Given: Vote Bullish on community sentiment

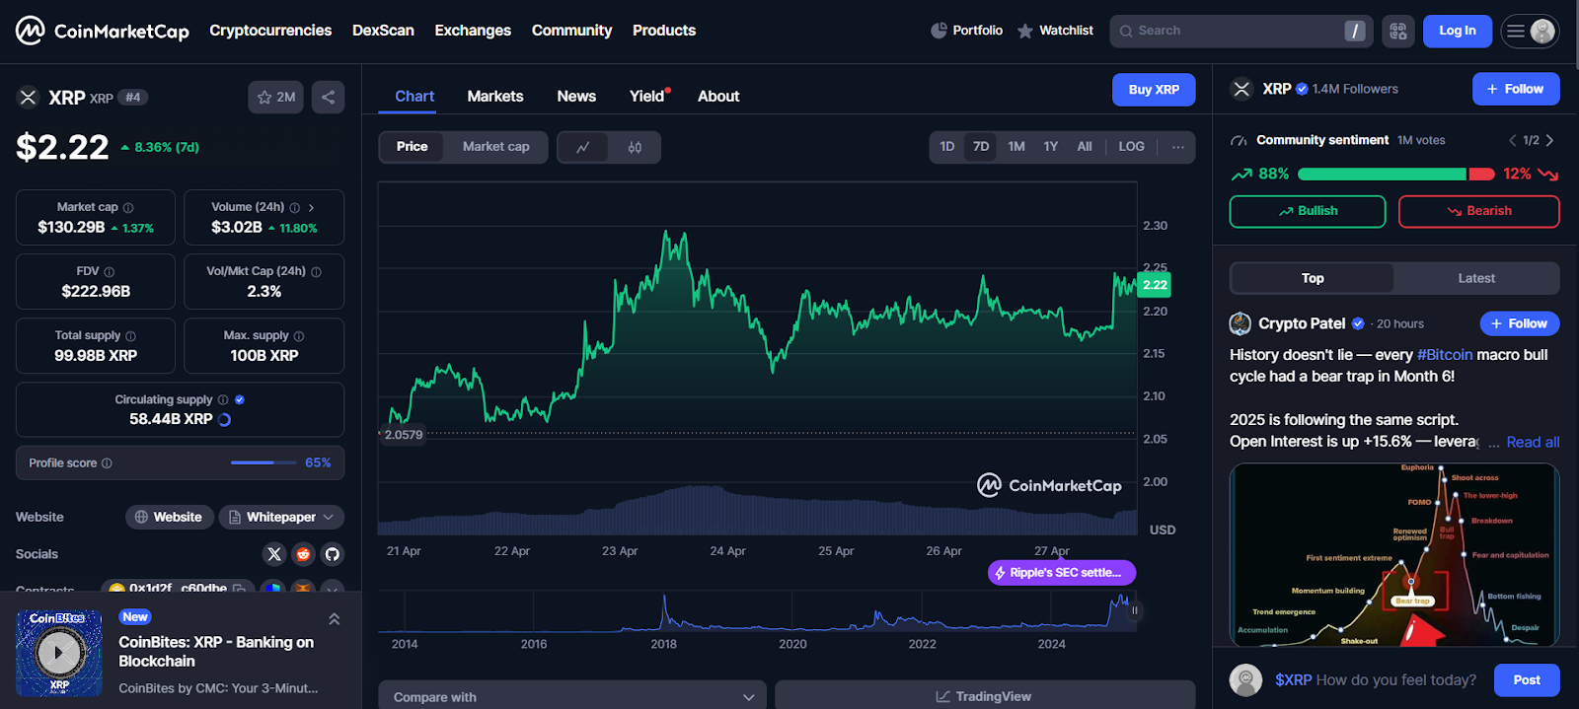Looking at the screenshot, I should 1307,211.
